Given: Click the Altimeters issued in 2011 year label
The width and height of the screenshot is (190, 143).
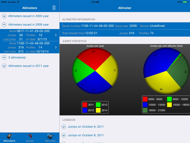Looking at the screenshot, I should coord(28,66).
